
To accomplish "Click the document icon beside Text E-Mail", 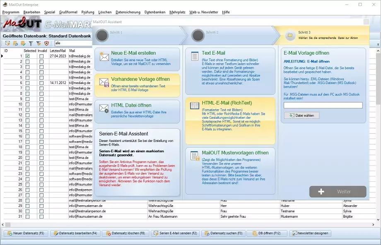I will (195, 56).
